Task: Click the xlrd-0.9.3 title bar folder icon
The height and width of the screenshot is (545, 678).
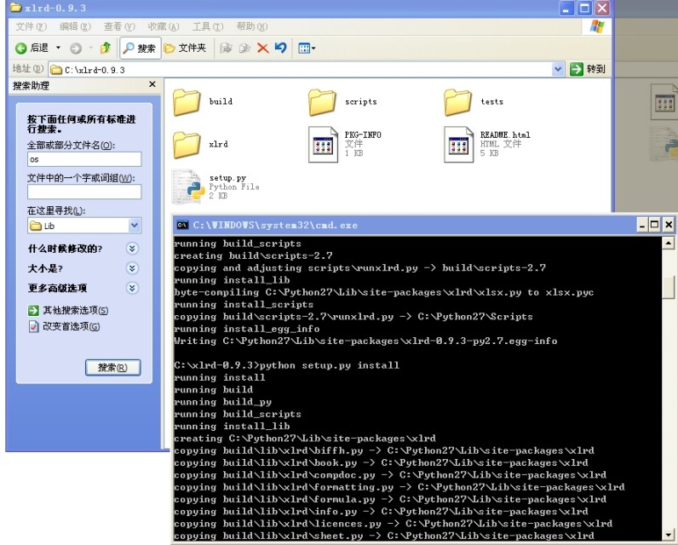Action: click(16, 8)
